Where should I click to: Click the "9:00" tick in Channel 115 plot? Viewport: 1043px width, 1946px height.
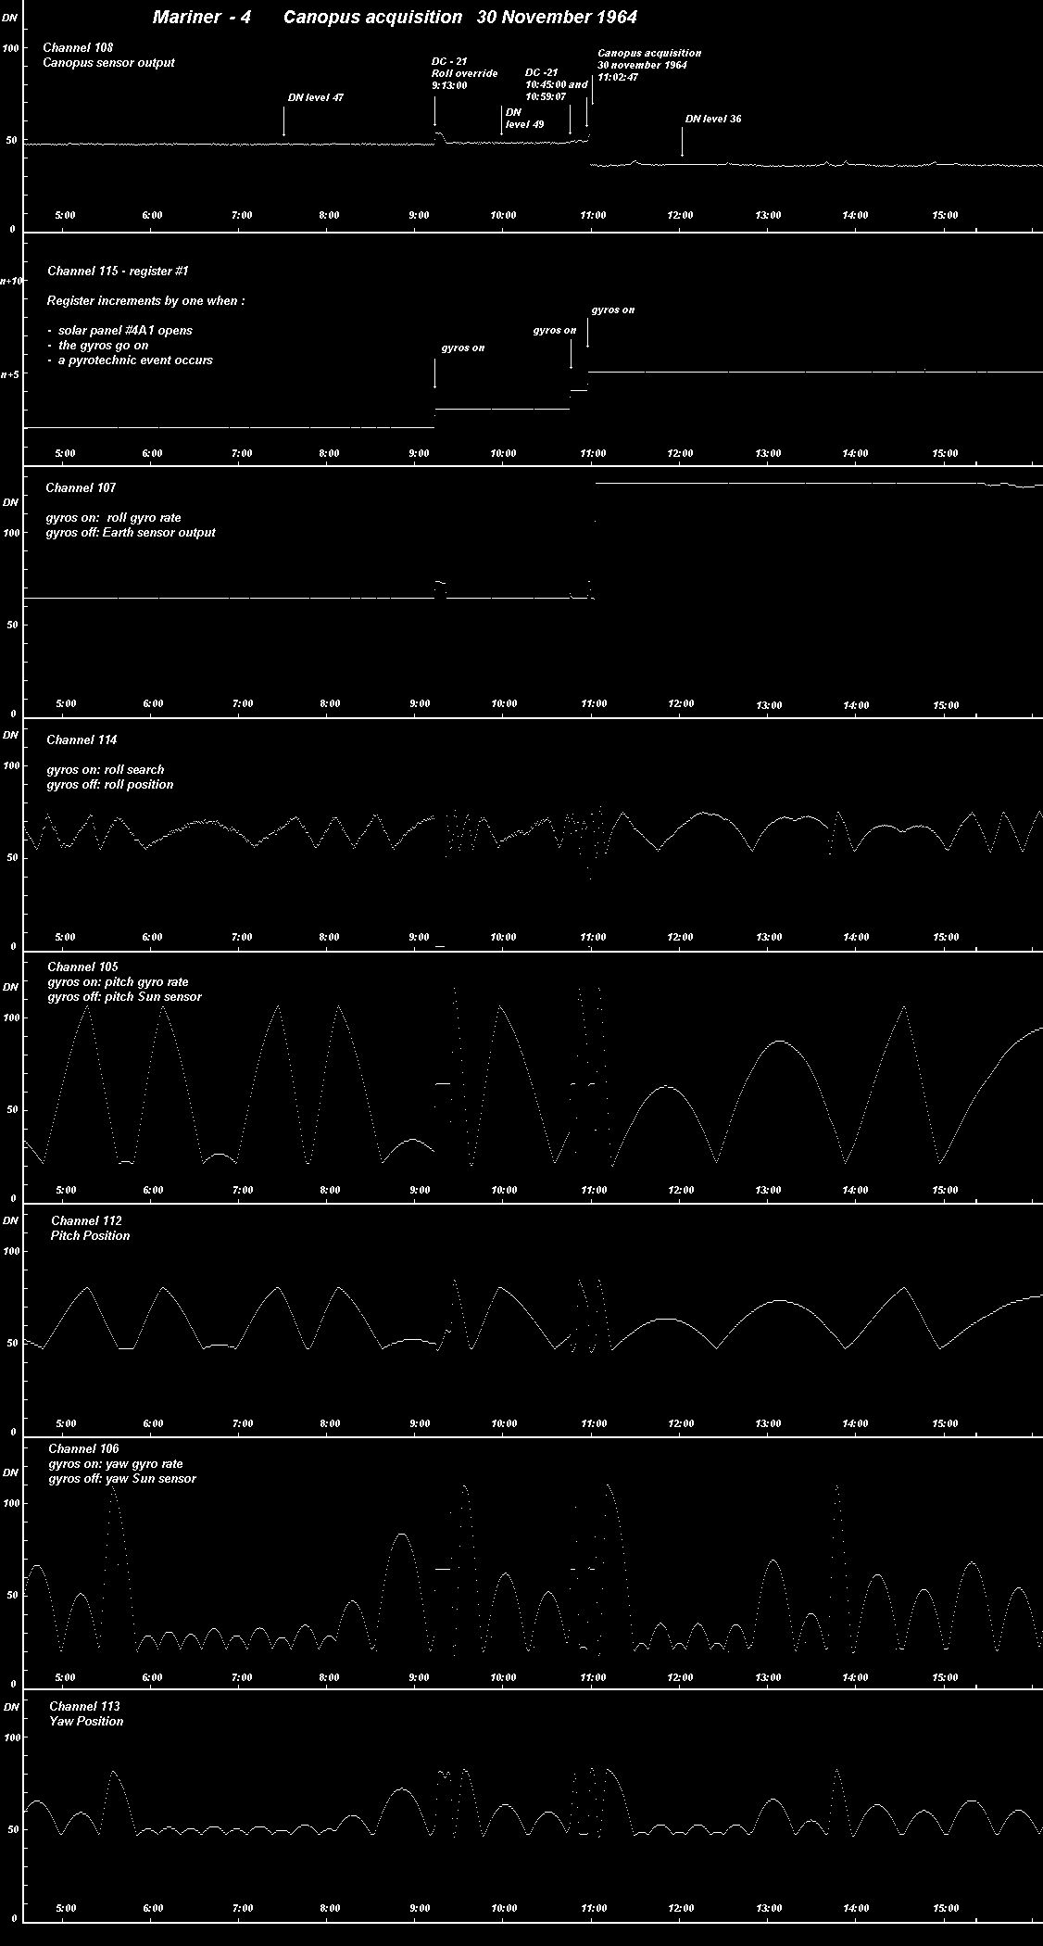419,453
